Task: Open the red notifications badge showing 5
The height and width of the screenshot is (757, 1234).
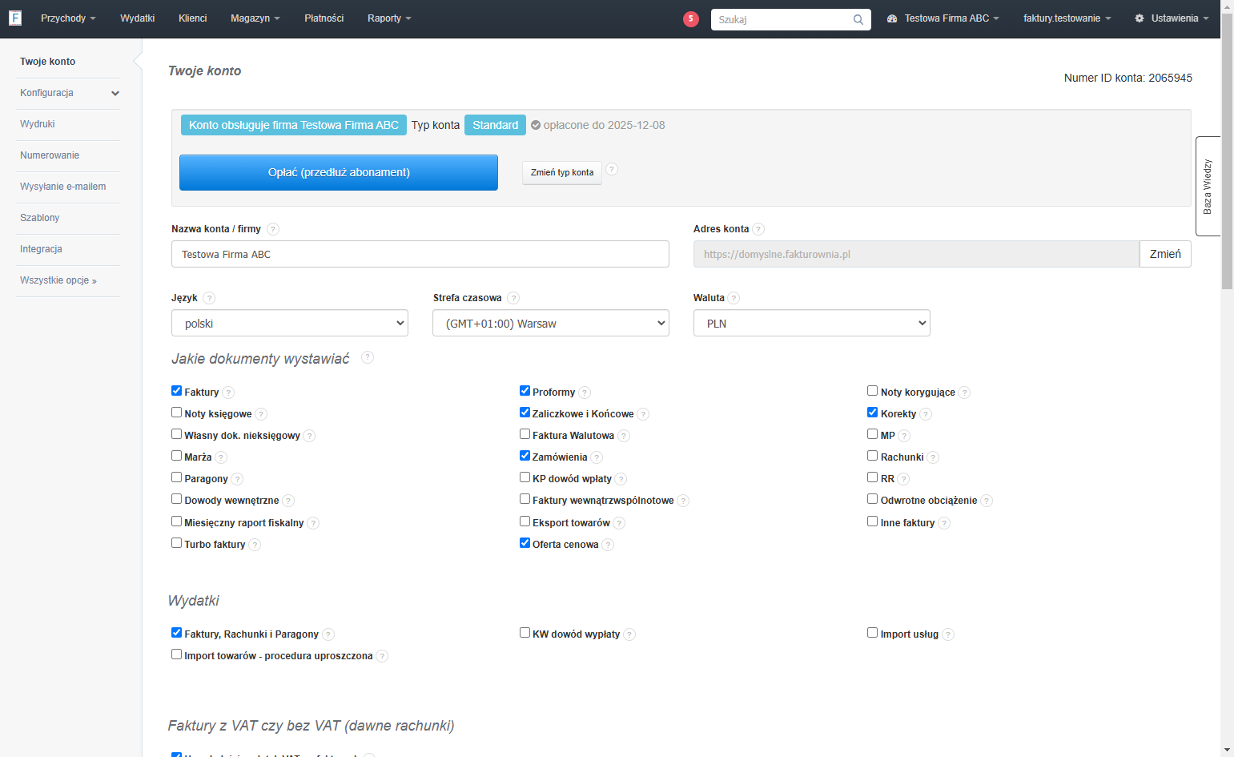Action: (x=691, y=19)
